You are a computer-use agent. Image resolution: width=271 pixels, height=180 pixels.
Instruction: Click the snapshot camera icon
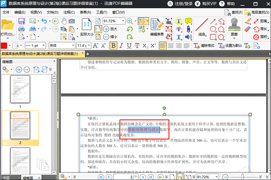tap(72, 21)
